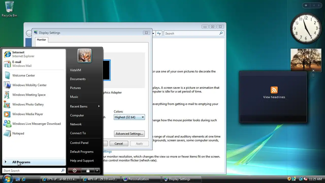
Task: Switch to Display Settings taskbar button
Action: point(182,179)
